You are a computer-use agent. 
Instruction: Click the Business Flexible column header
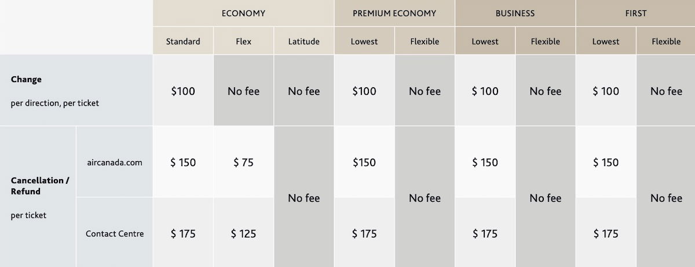tap(546, 42)
